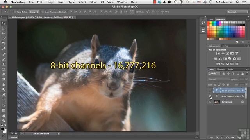
Task: Select the Move tool in the toolbox
Action: pos(4,23)
